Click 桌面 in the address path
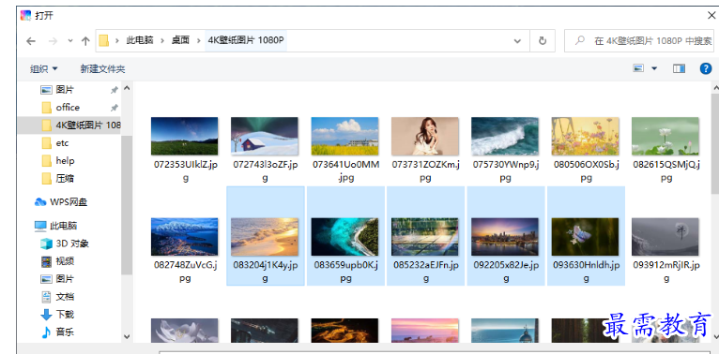This screenshot has height=354, width=719. click(180, 40)
